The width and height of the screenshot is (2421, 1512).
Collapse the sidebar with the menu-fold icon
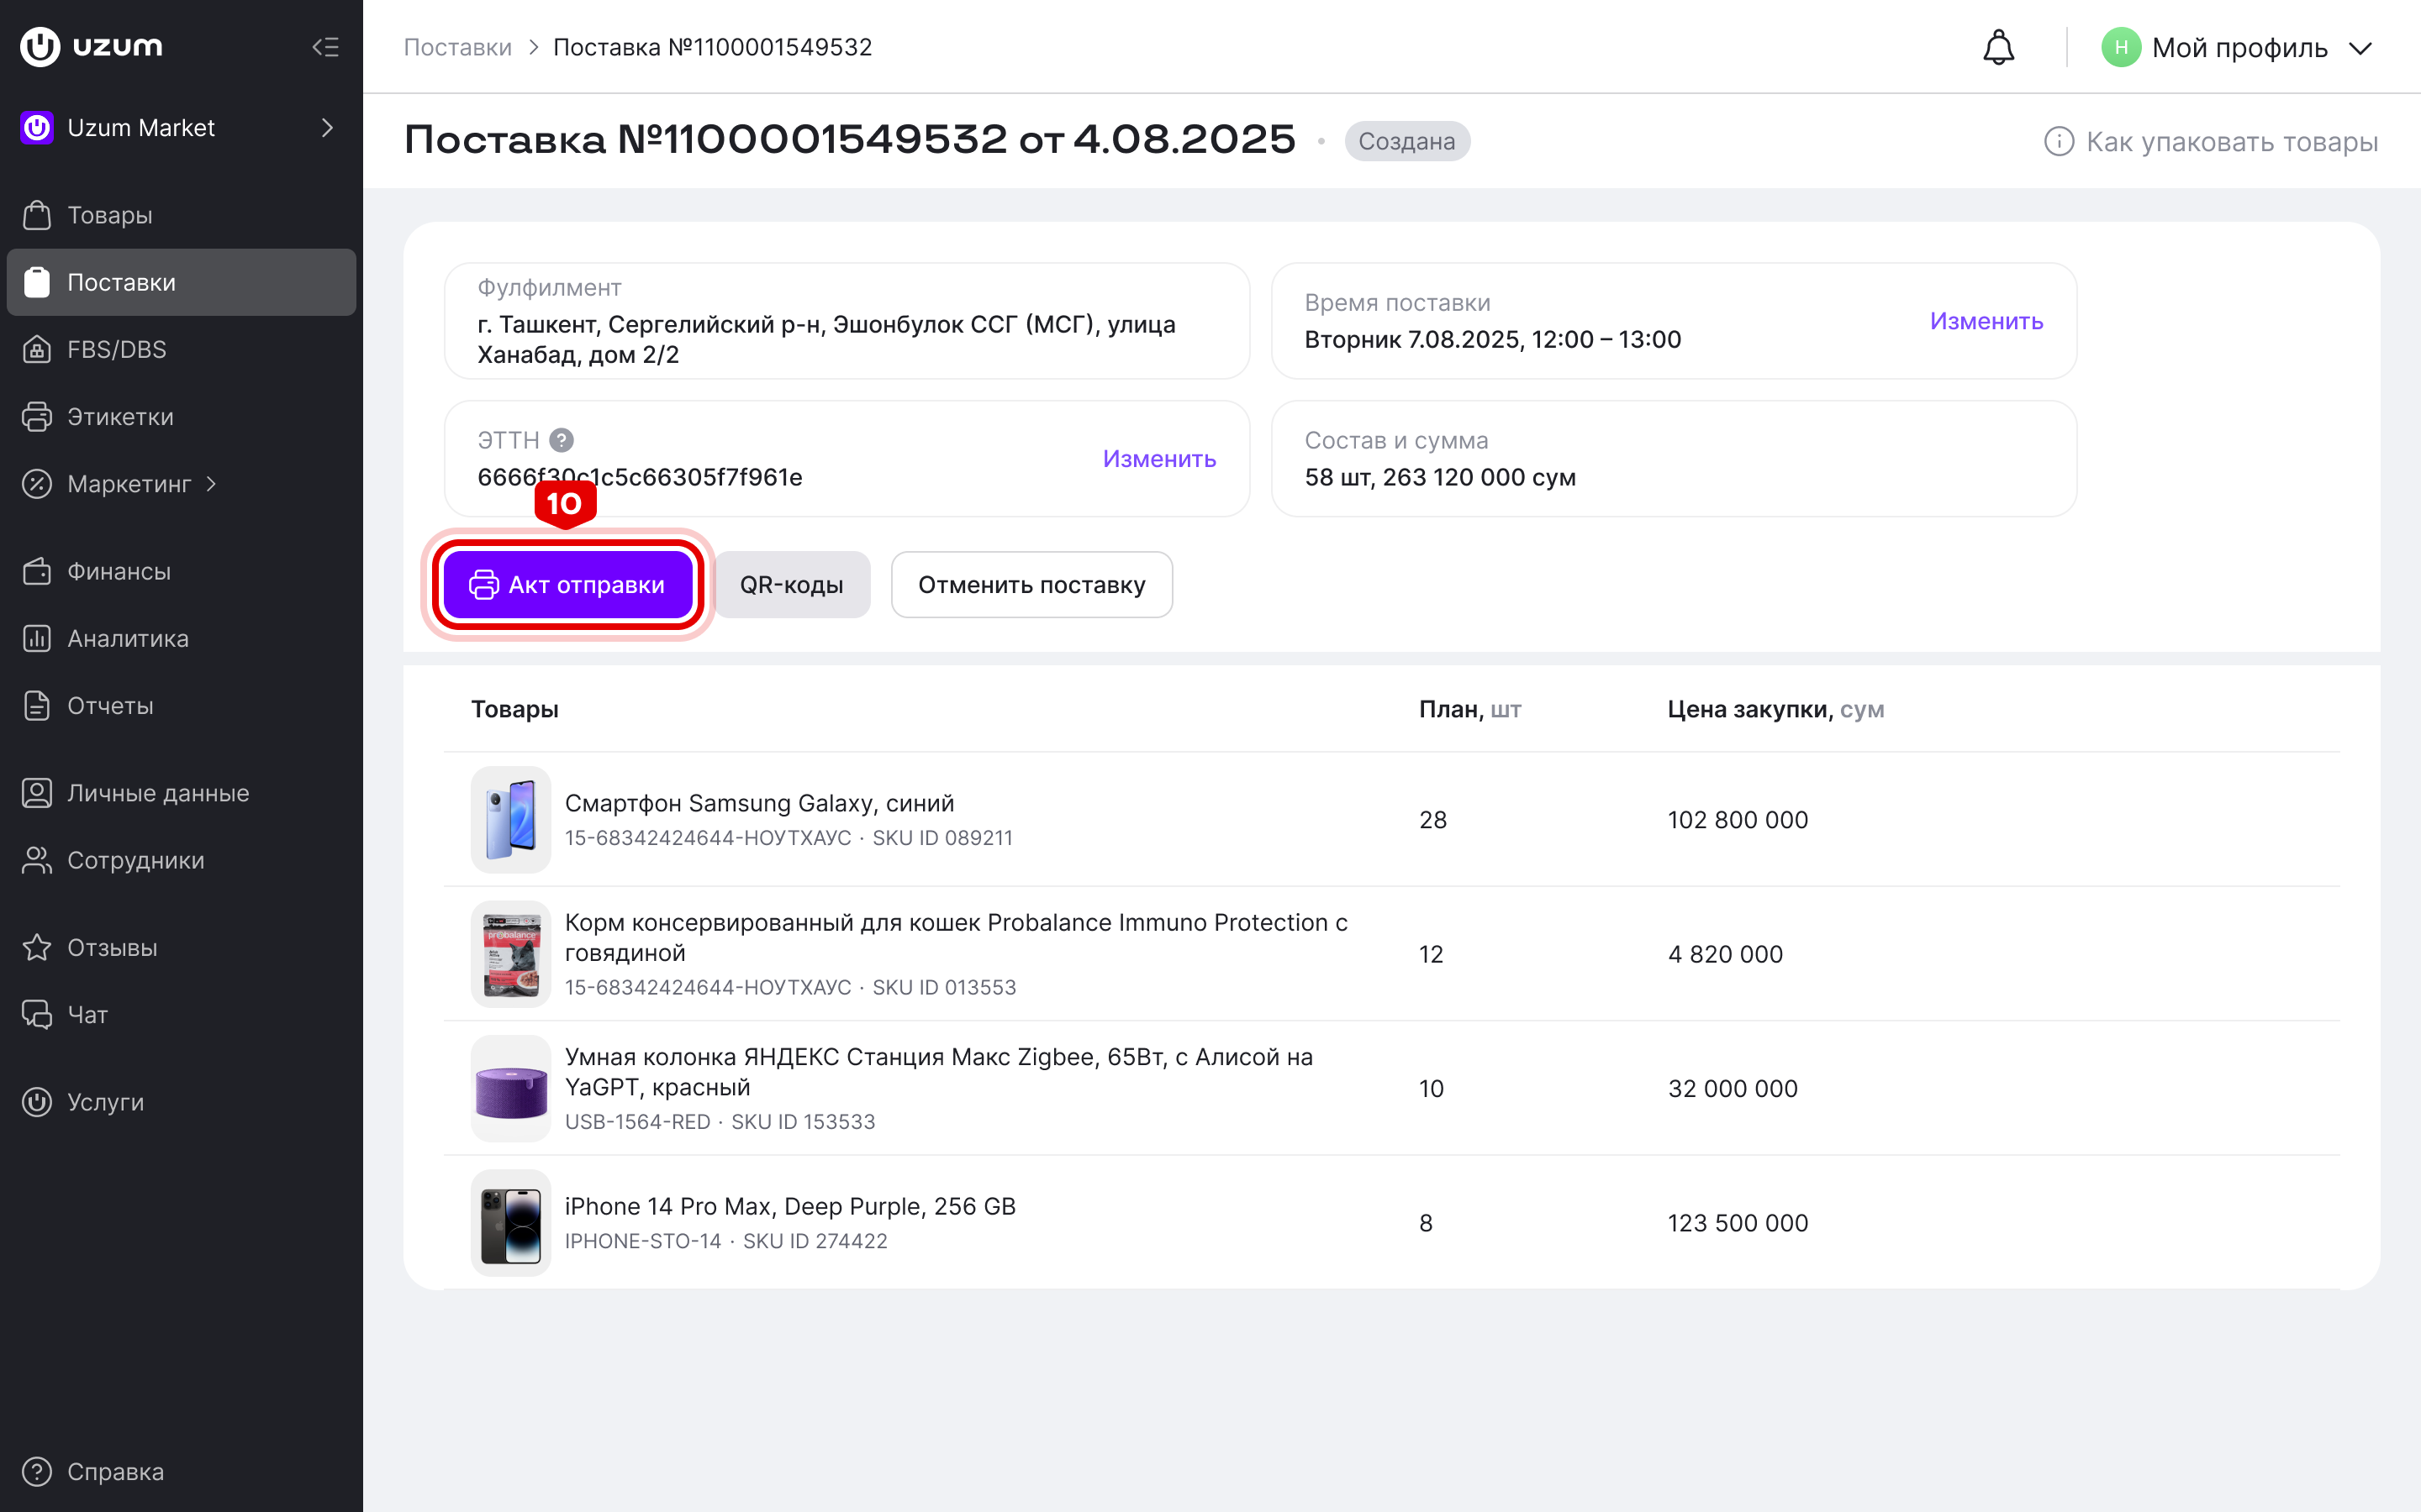pos(325,47)
